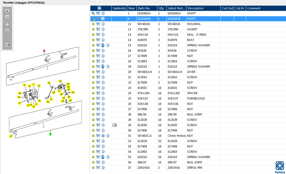Click the Description column header
The height and width of the screenshot is (174, 286).
195,8
